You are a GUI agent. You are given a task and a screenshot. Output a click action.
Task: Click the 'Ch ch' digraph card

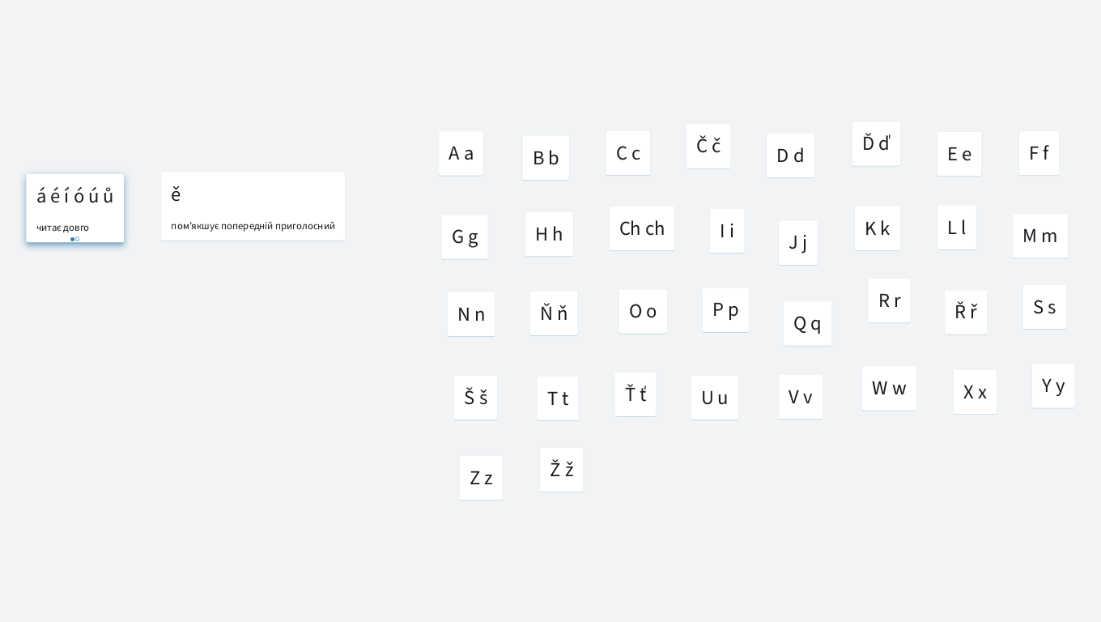641,228
